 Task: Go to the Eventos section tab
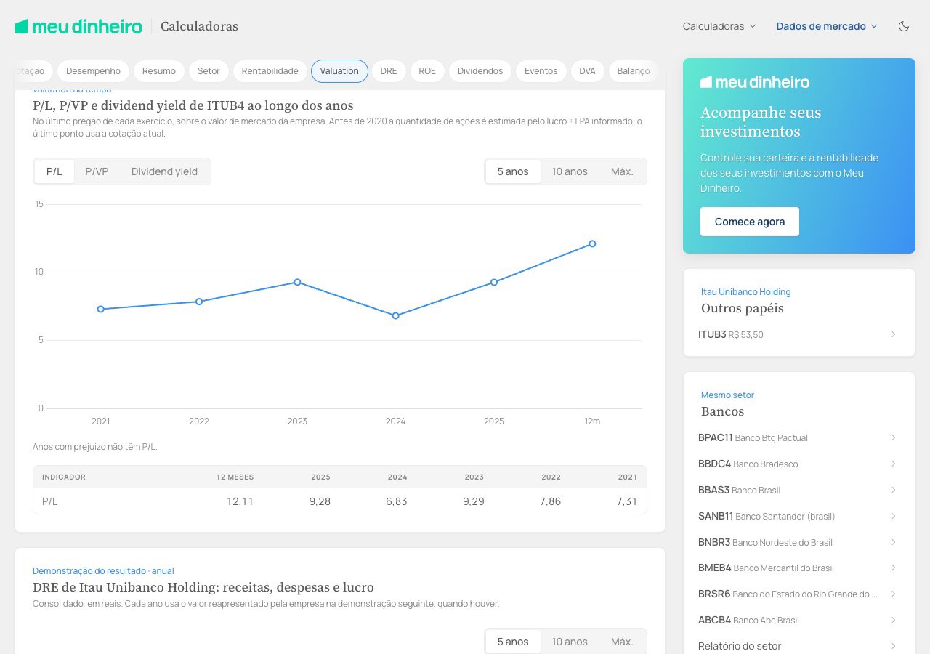click(x=541, y=71)
